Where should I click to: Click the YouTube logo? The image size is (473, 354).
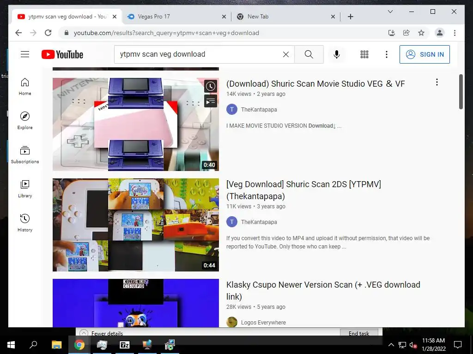(x=62, y=54)
